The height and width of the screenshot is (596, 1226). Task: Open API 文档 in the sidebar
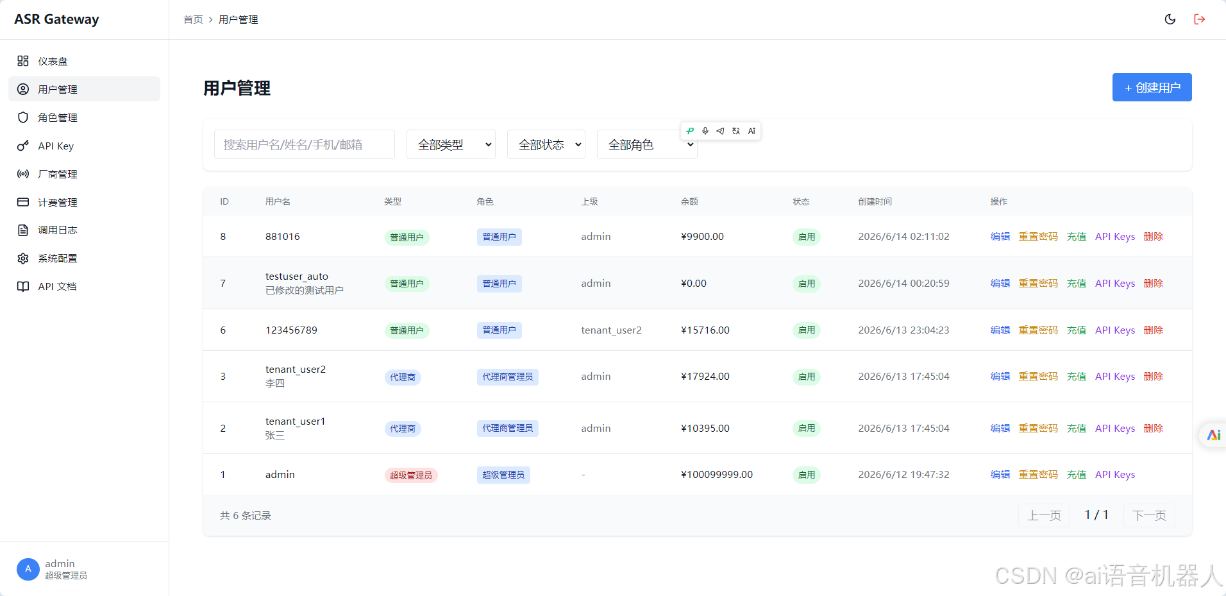[x=84, y=286]
